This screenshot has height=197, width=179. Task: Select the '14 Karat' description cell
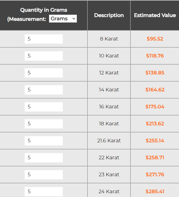pos(109,90)
